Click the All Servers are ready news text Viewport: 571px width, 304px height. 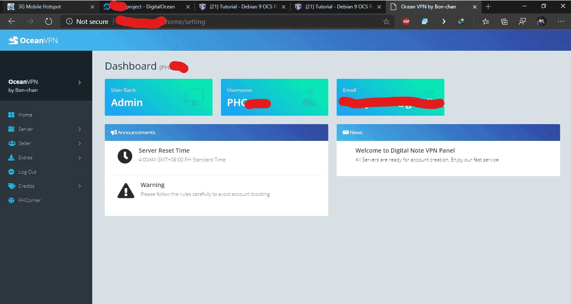(x=427, y=160)
